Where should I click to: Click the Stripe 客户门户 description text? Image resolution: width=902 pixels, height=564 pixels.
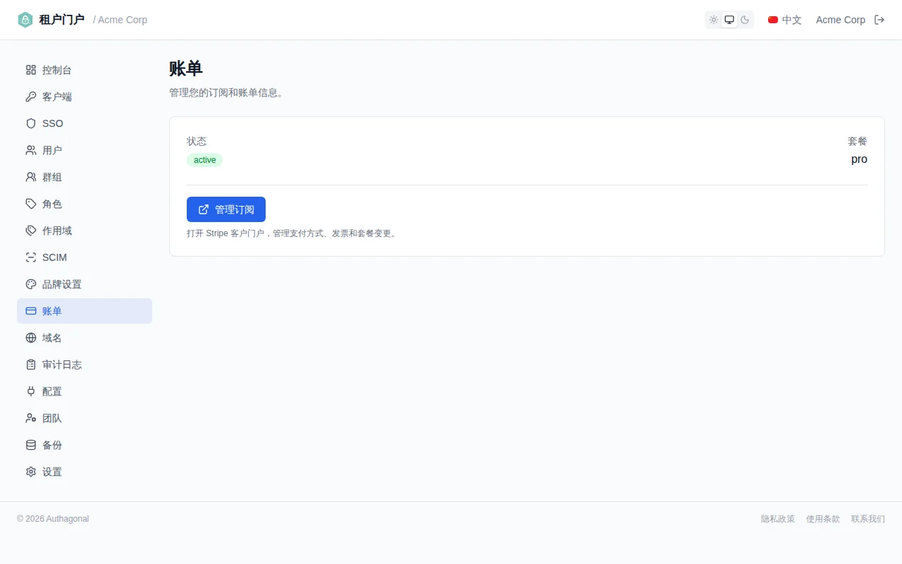pos(293,233)
